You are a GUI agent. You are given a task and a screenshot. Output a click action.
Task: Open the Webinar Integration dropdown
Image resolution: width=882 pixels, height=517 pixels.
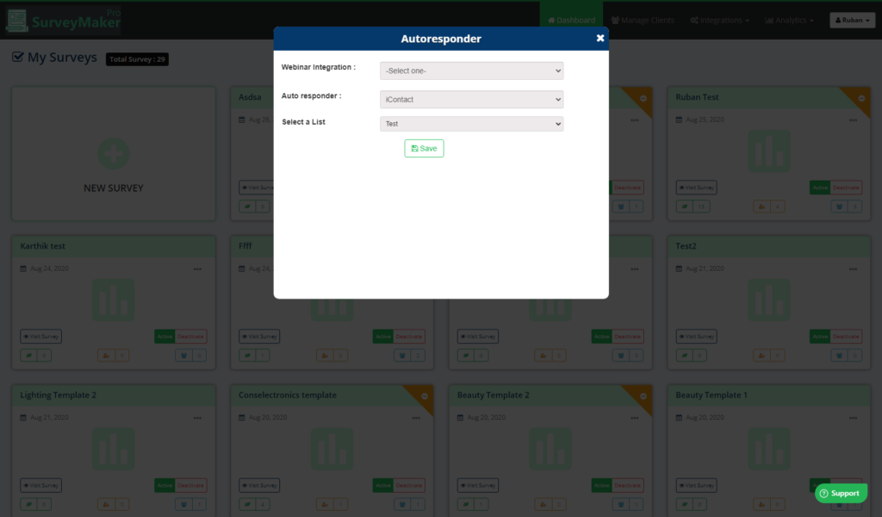(x=471, y=71)
